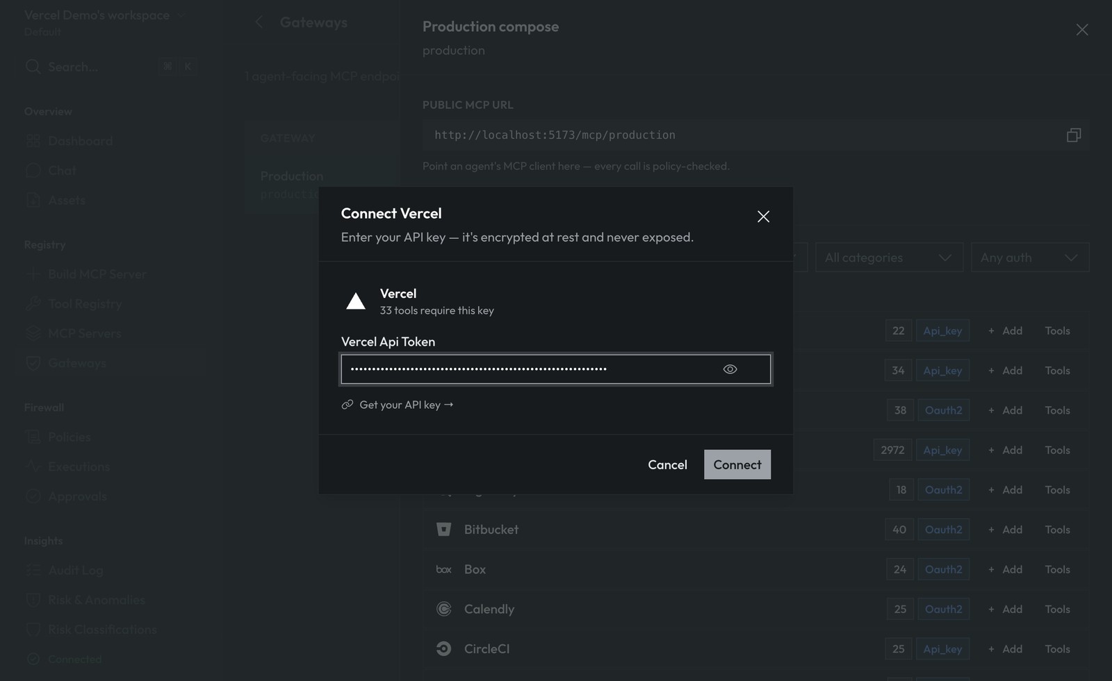The width and height of the screenshot is (1112, 681).
Task: Click the Connect button
Action: coord(737,464)
